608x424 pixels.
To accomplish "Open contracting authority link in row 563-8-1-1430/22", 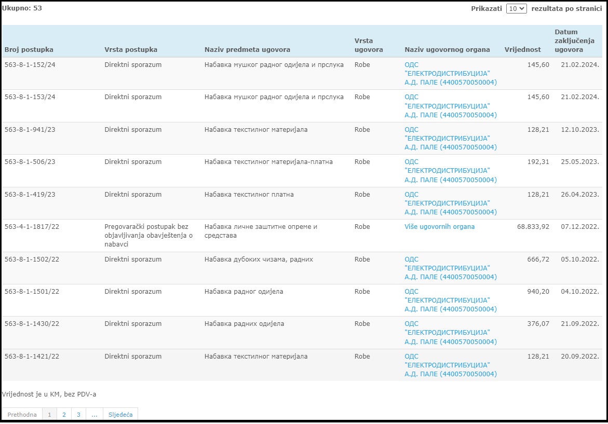I will click(451, 333).
